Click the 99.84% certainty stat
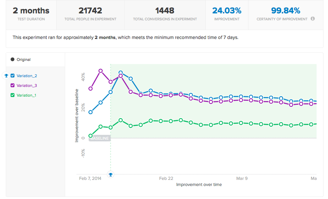Viewport: 328px width, 199px height. coord(286,11)
